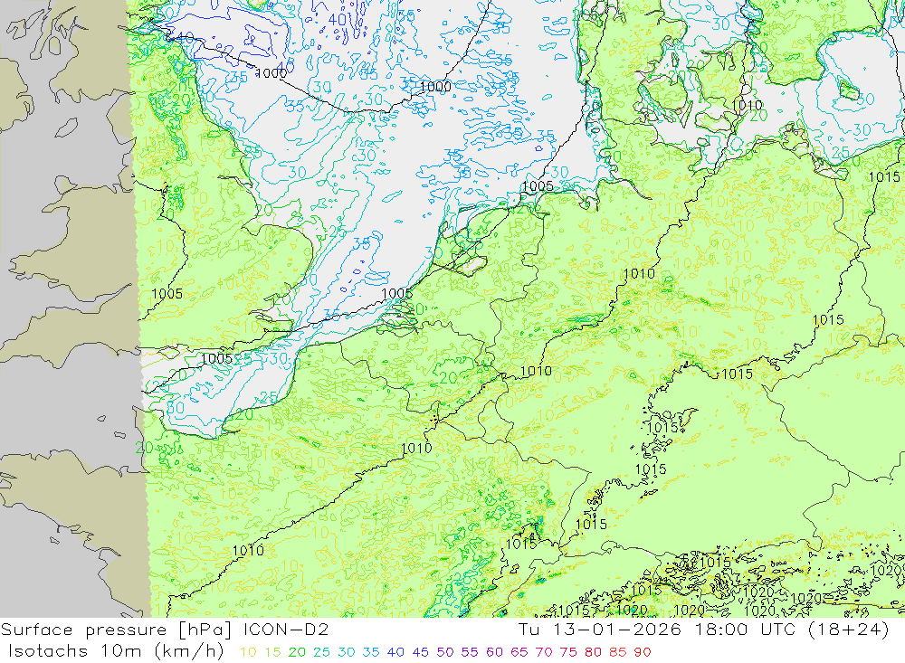Select the violet 55 legend value
Viewport: 905px width, 663px height.
(469, 652)
